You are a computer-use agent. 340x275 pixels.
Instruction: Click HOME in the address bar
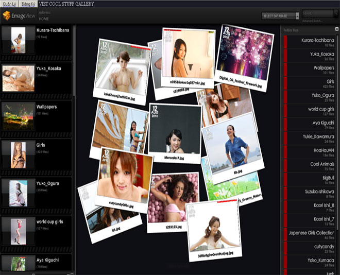click(x=44, y=19)
